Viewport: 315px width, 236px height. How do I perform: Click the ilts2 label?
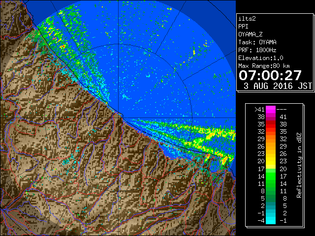point(247,19)
